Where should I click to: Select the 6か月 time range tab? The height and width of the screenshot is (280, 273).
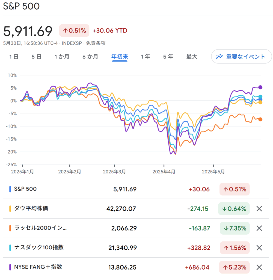(x=90, y=57)
